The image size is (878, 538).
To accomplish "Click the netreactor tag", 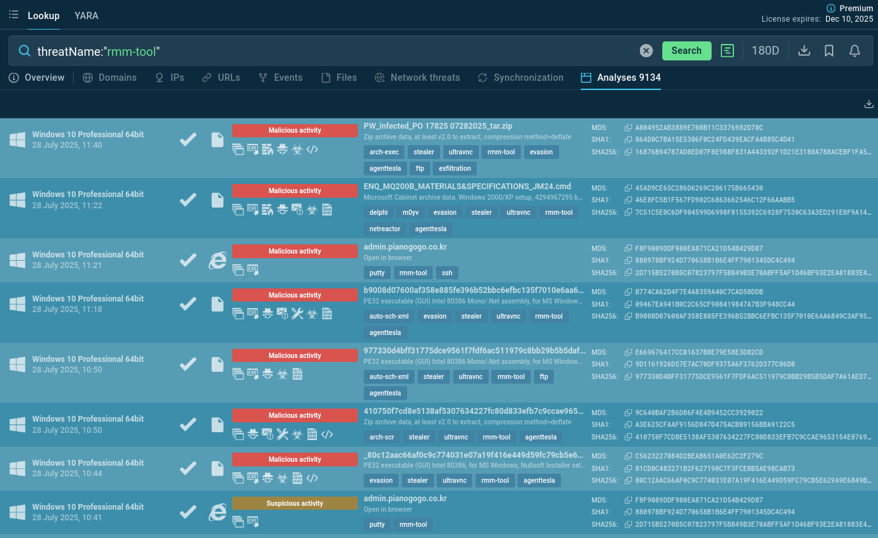I will click(385, 229).
